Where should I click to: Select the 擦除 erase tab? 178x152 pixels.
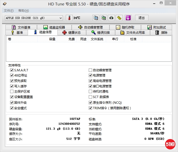click(161, 33)
